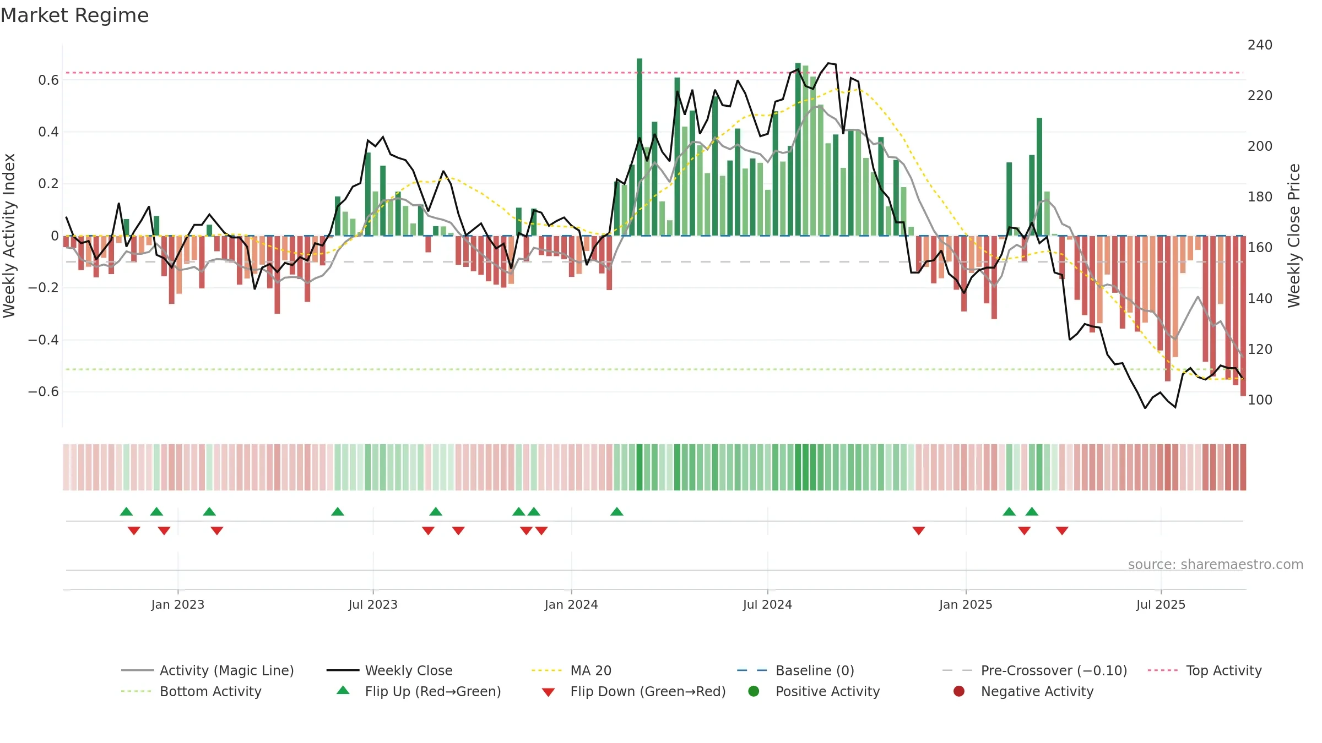Click the black Weekly Close line swatch
The image size is (1322, 743).
343,670
